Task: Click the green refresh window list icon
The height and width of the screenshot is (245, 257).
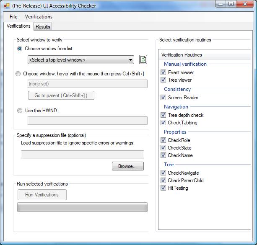Action: click(x=143, y=59)
